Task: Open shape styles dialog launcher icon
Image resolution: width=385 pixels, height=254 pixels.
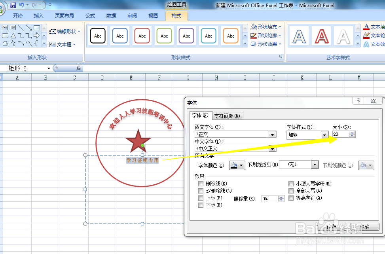Action: click(281, 57)
